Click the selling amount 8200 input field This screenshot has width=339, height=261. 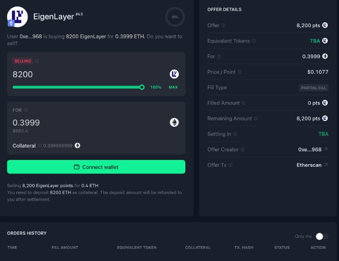click(x=86, y=74)
